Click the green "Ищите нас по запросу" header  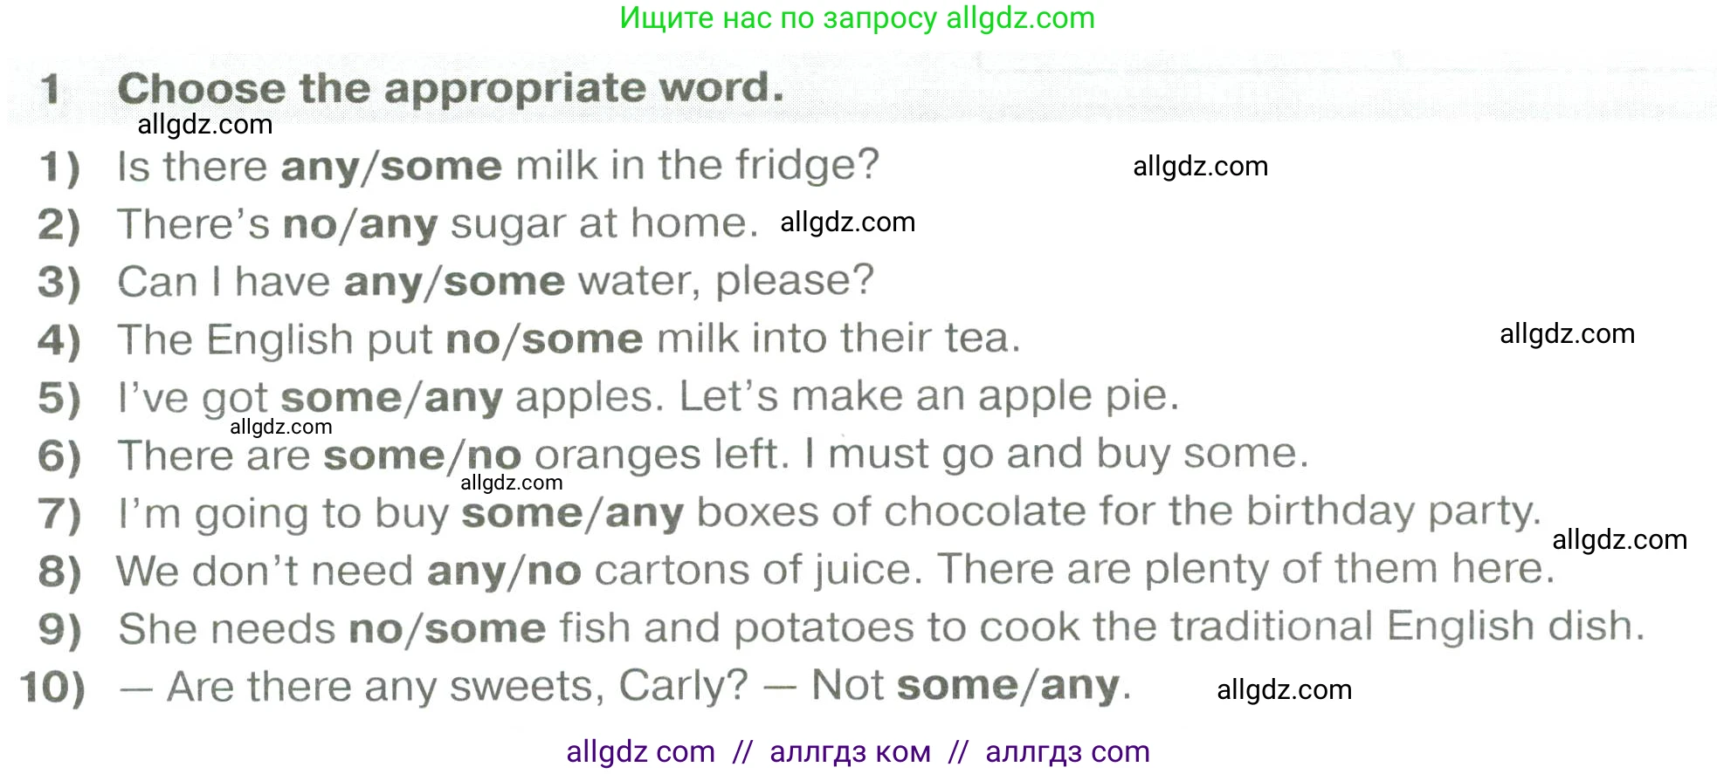pyautogui.click(x=856, y=18)
